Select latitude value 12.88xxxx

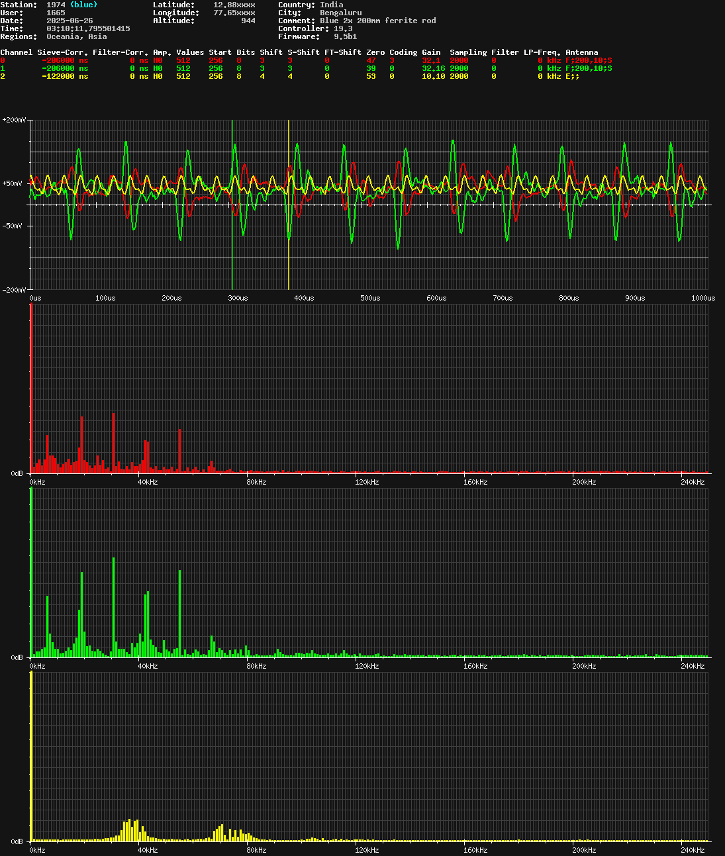234,5
